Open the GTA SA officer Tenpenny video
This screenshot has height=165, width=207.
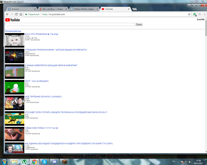click(66, 112)
